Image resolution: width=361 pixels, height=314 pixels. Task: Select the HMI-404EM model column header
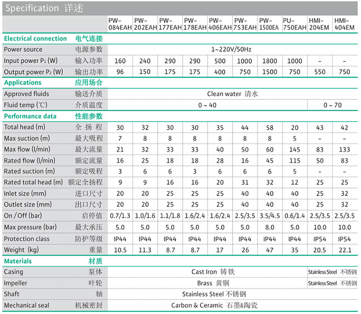click(x=344, y=24)
